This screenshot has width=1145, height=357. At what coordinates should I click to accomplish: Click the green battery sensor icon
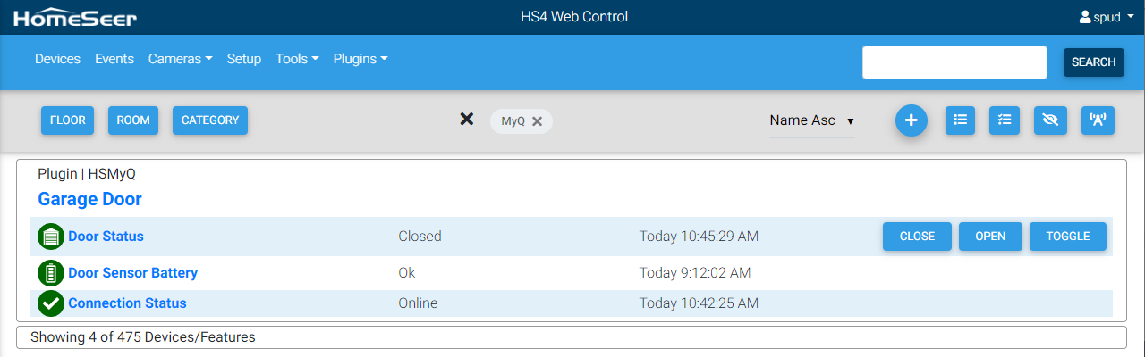[x=51, y=273]
